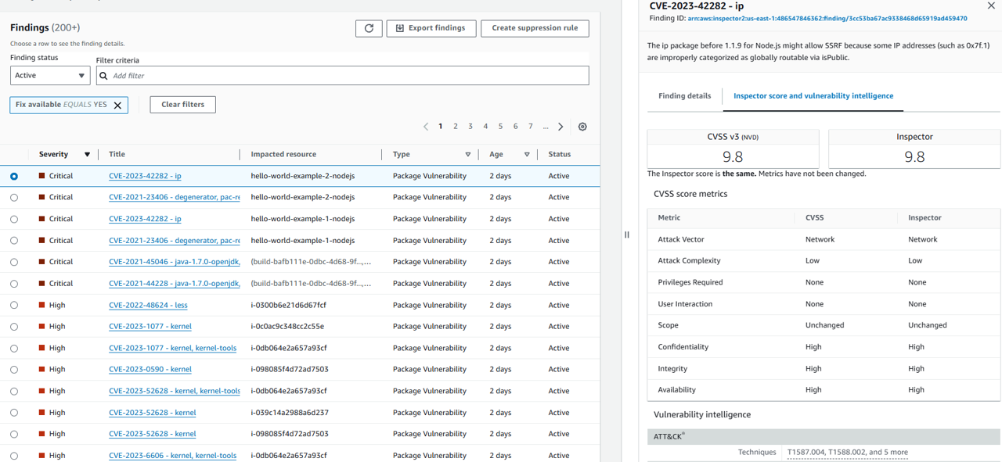This screenshot has height=462, width=1002.
Task: Sort by Severity column arrow
Action: click(x=87, y=155)
